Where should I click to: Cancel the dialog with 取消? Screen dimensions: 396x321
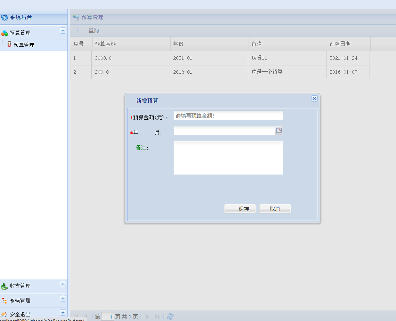[275, 209]
